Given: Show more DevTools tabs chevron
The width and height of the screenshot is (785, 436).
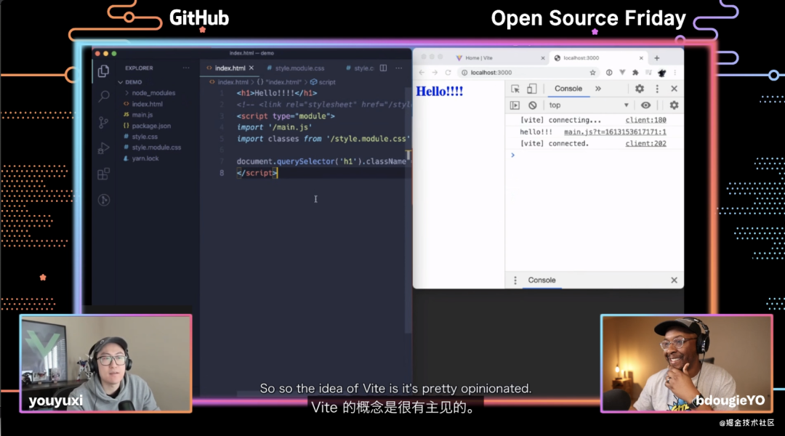Looking at the screenshot, I should pyautogui.click(x=597, y=89).
